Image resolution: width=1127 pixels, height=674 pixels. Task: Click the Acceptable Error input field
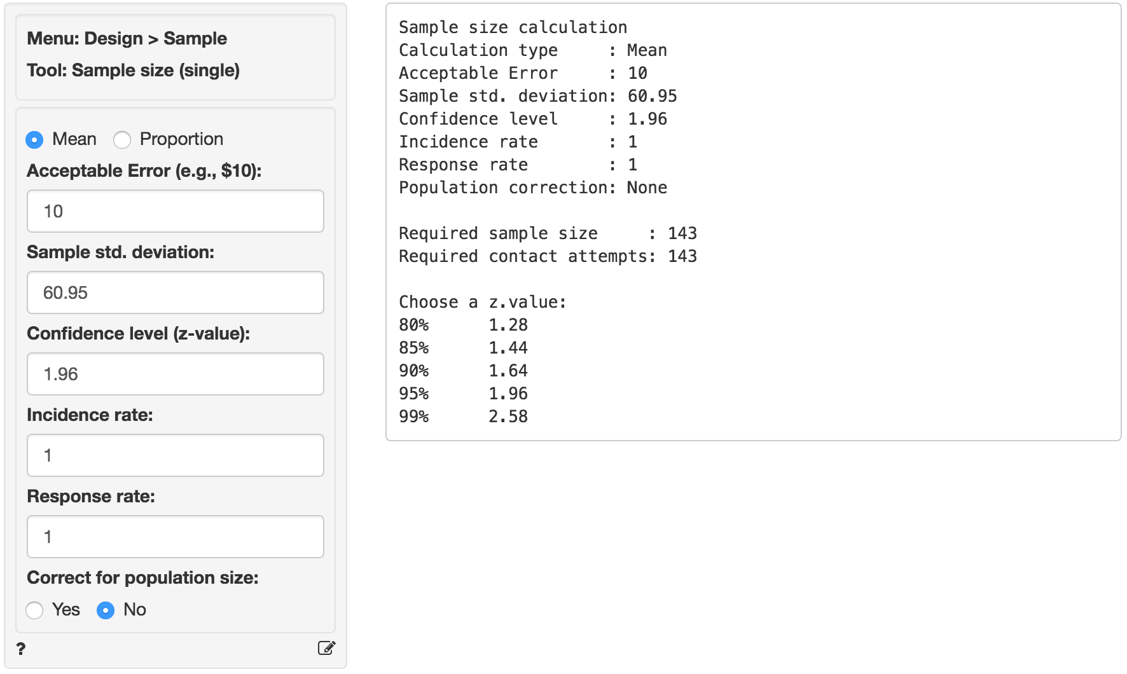(176, 211)
